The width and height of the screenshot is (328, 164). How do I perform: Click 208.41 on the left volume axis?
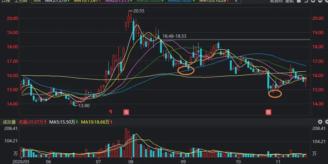tap(10, 129)
